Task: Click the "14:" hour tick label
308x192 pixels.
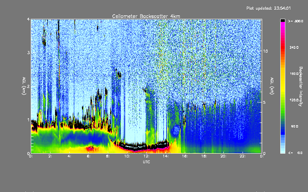Action: (166, 156)
